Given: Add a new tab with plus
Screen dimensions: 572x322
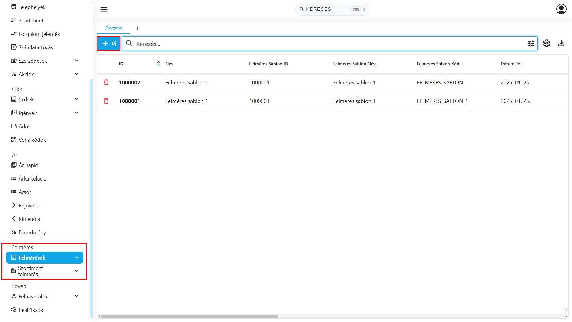Looking at the screenshot, I should (137, 29).
